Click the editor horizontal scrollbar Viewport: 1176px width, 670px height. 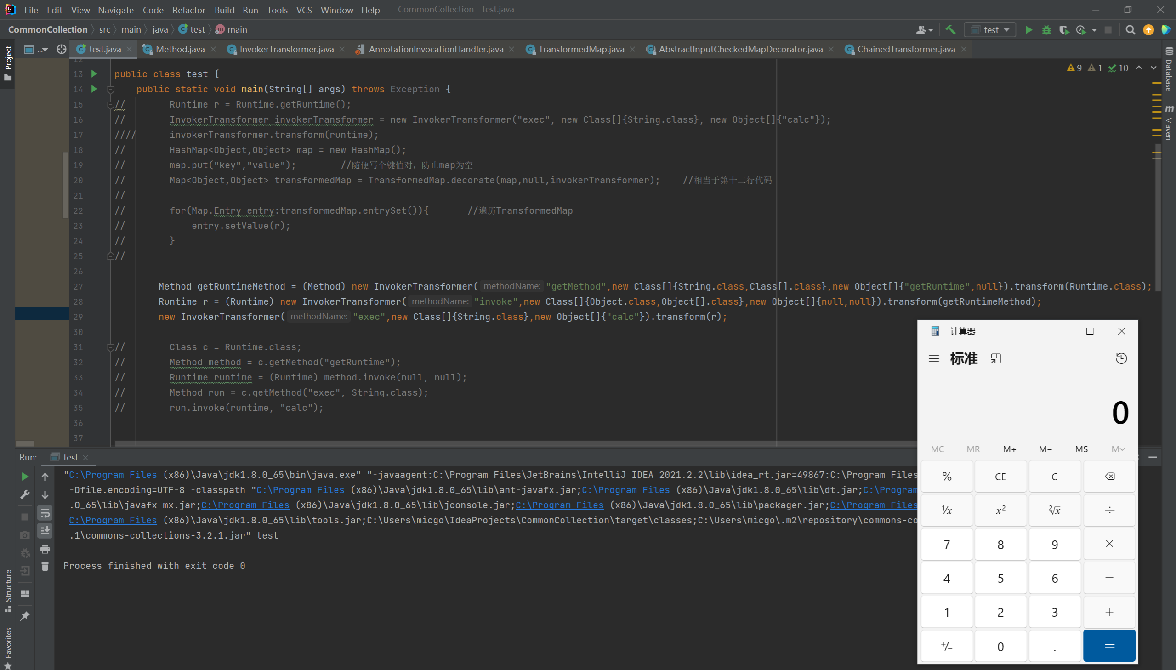pyautogui.click(x=515, y=444)
